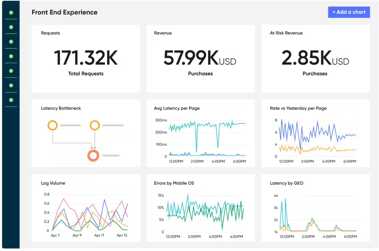Click the Latency Bottleneck card title
This screenshot has width=379, height=251.
click(x=61, y=108)
